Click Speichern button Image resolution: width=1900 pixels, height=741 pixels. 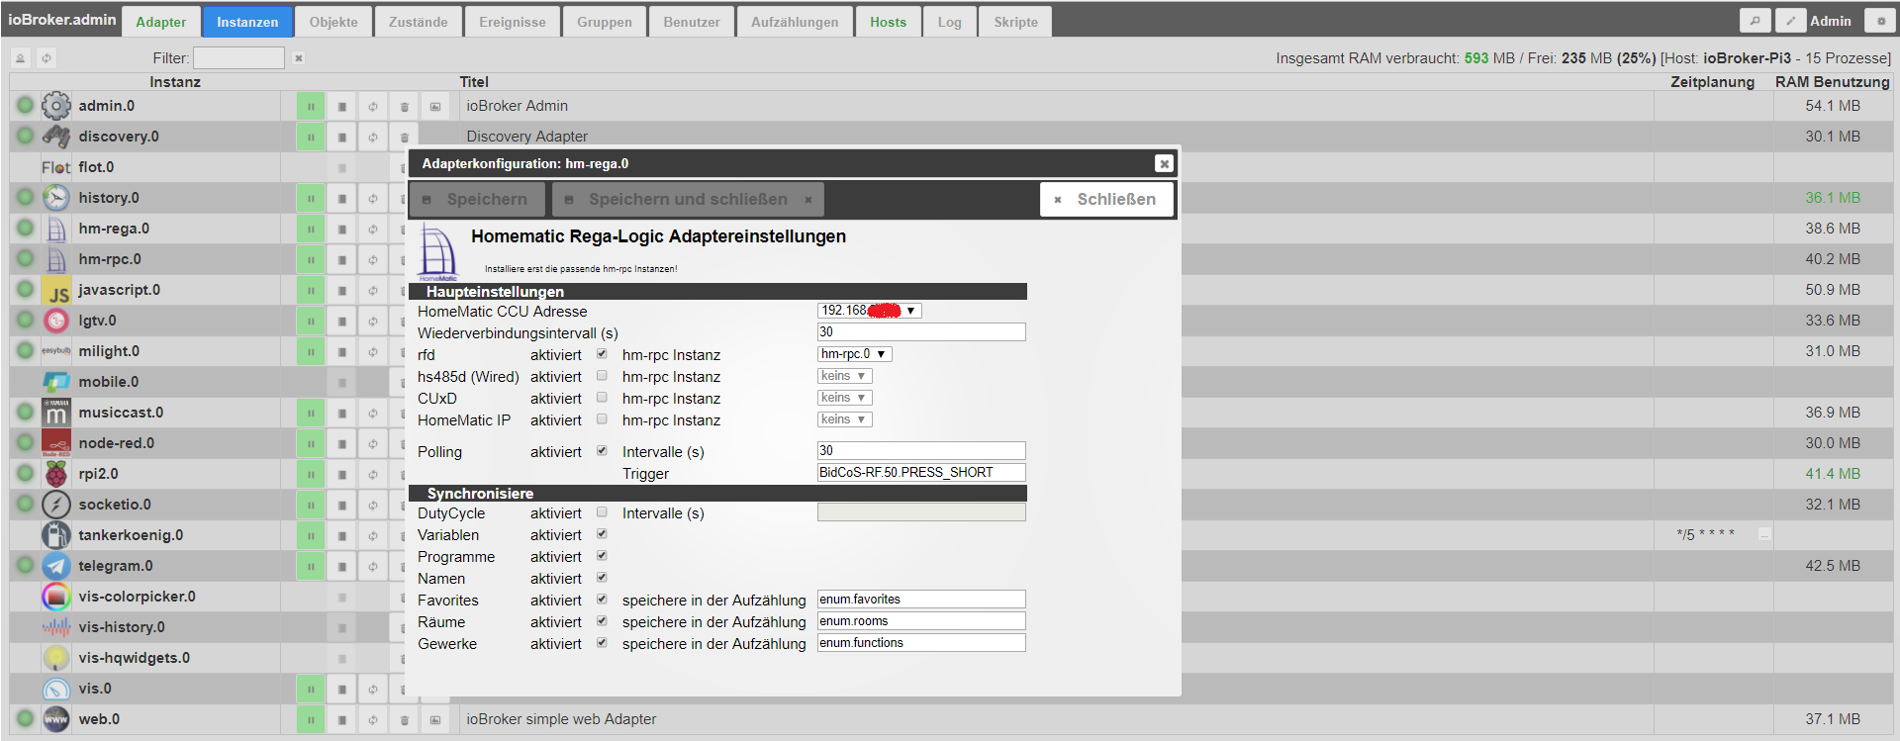(x=477, y=199)
